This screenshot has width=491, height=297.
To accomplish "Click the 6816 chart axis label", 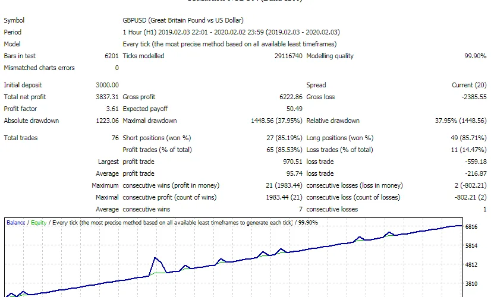I will point(471,226).
